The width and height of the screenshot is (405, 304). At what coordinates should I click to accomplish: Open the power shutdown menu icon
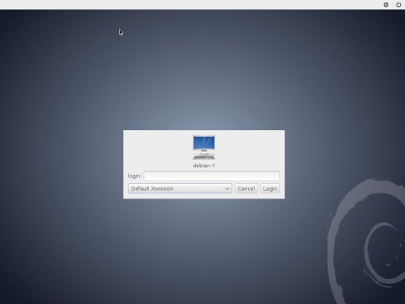pyautogui.click(x=398, y=5)
